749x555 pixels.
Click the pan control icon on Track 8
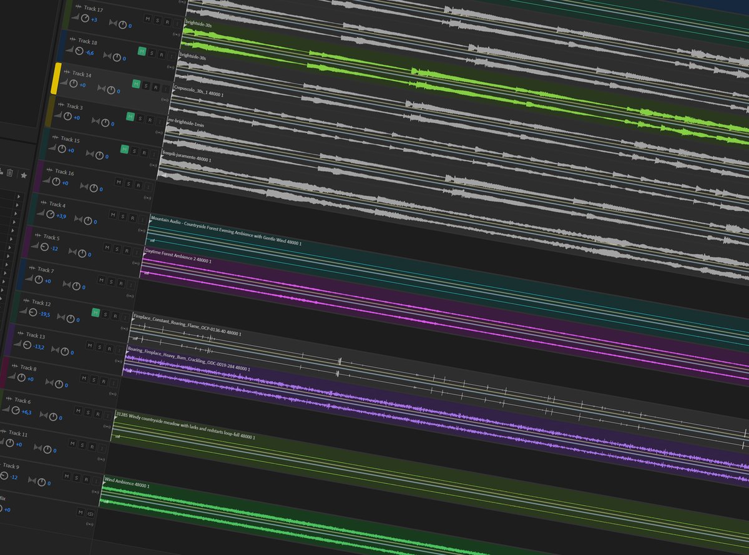click(x=48, y=382)
